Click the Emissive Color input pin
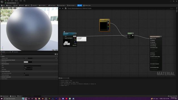Image resolution: width=178 pixels, height=100 pixels. coord(151,47)
